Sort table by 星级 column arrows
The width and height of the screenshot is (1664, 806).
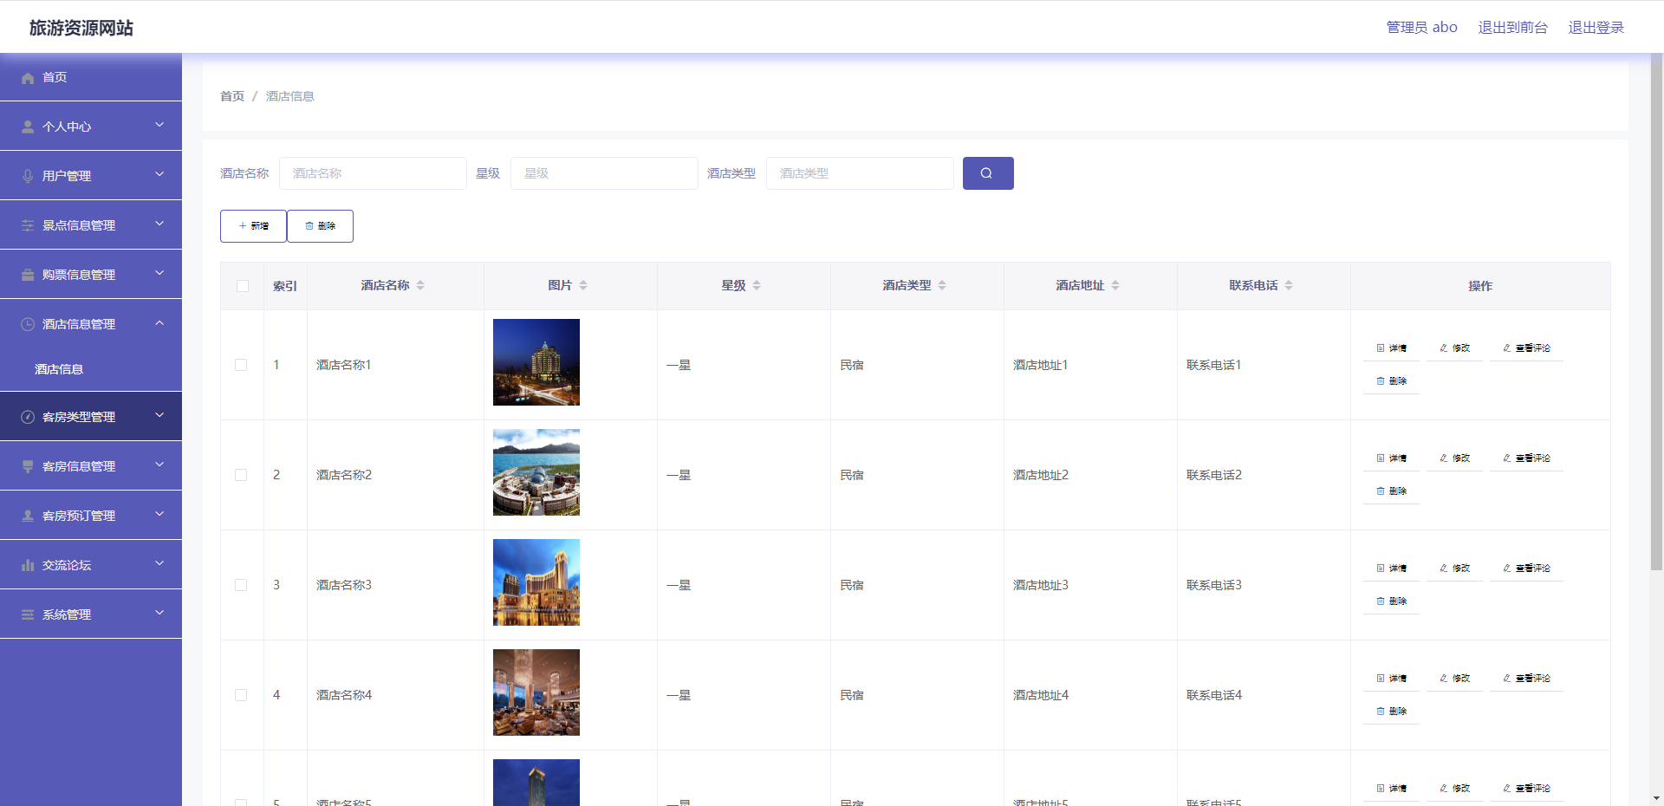click(757, 285)
